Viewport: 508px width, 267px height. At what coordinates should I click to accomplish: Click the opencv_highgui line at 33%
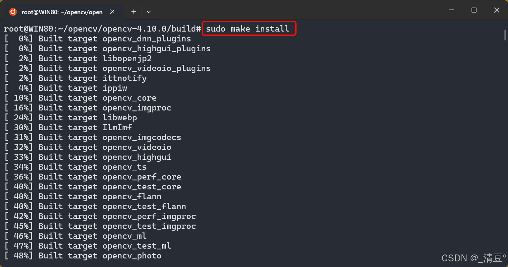[x=88, y=157]
